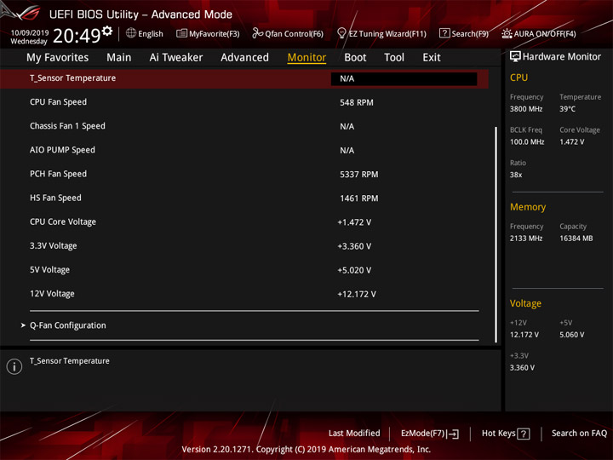Click the Hot Keys question-mark icon
Image resolution: width=613 pixels, height=460 pixels.
(523, 434)
